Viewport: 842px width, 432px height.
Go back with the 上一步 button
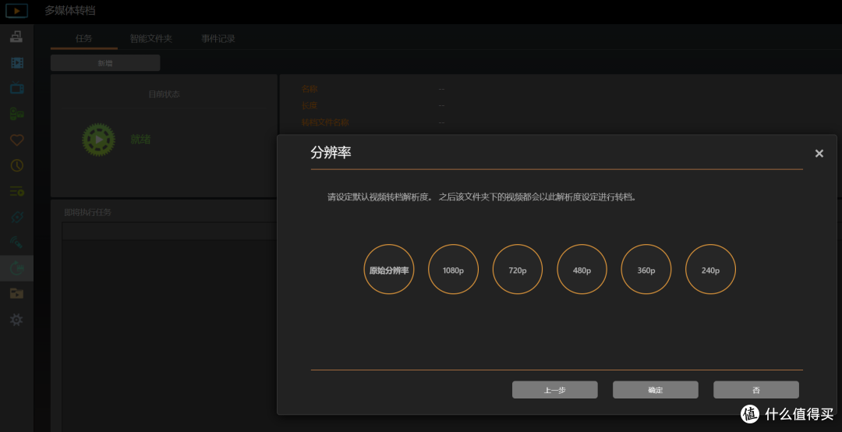(x=555, y=390)
